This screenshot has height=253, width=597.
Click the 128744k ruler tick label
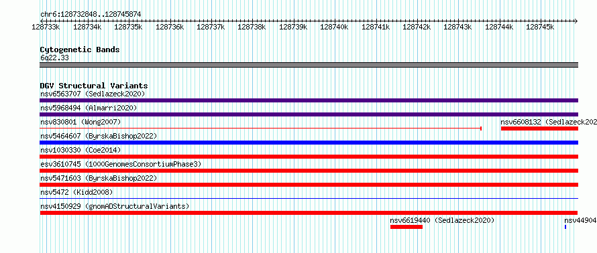coord(499,27)
